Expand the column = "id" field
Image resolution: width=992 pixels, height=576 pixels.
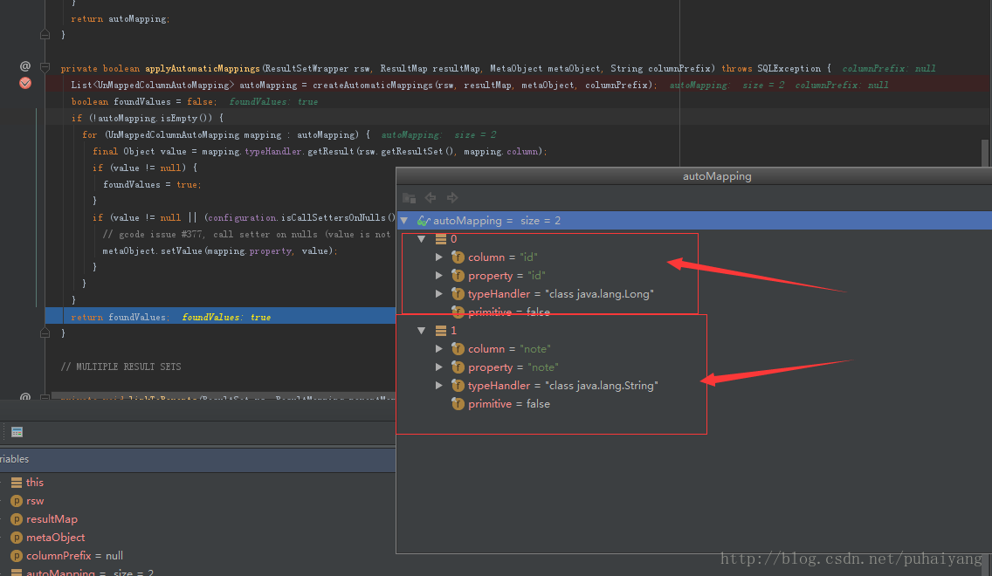pyautogui.click(x=439, y=257)
